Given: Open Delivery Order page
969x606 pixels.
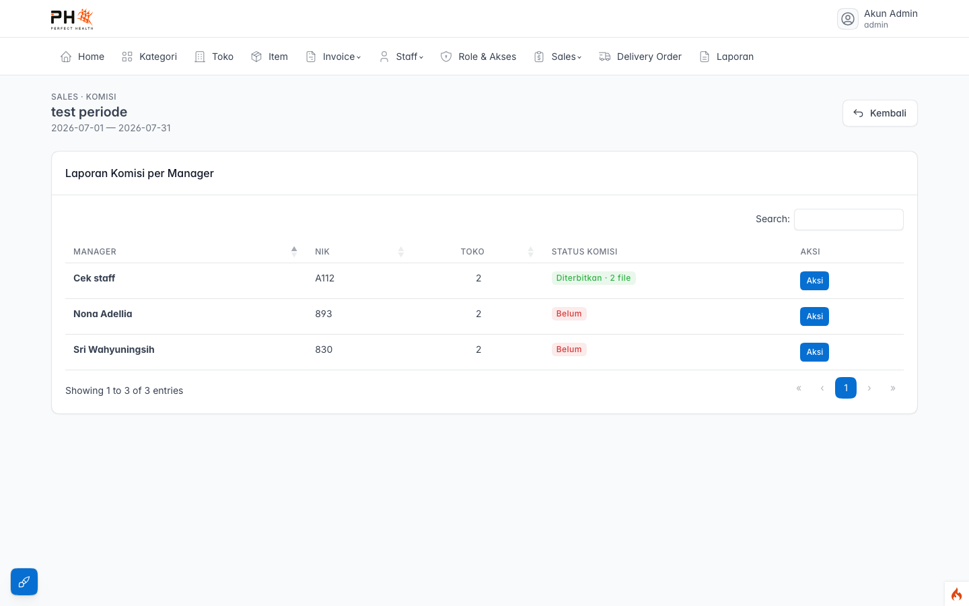Looking at the screenshot, I should [641, 57].
